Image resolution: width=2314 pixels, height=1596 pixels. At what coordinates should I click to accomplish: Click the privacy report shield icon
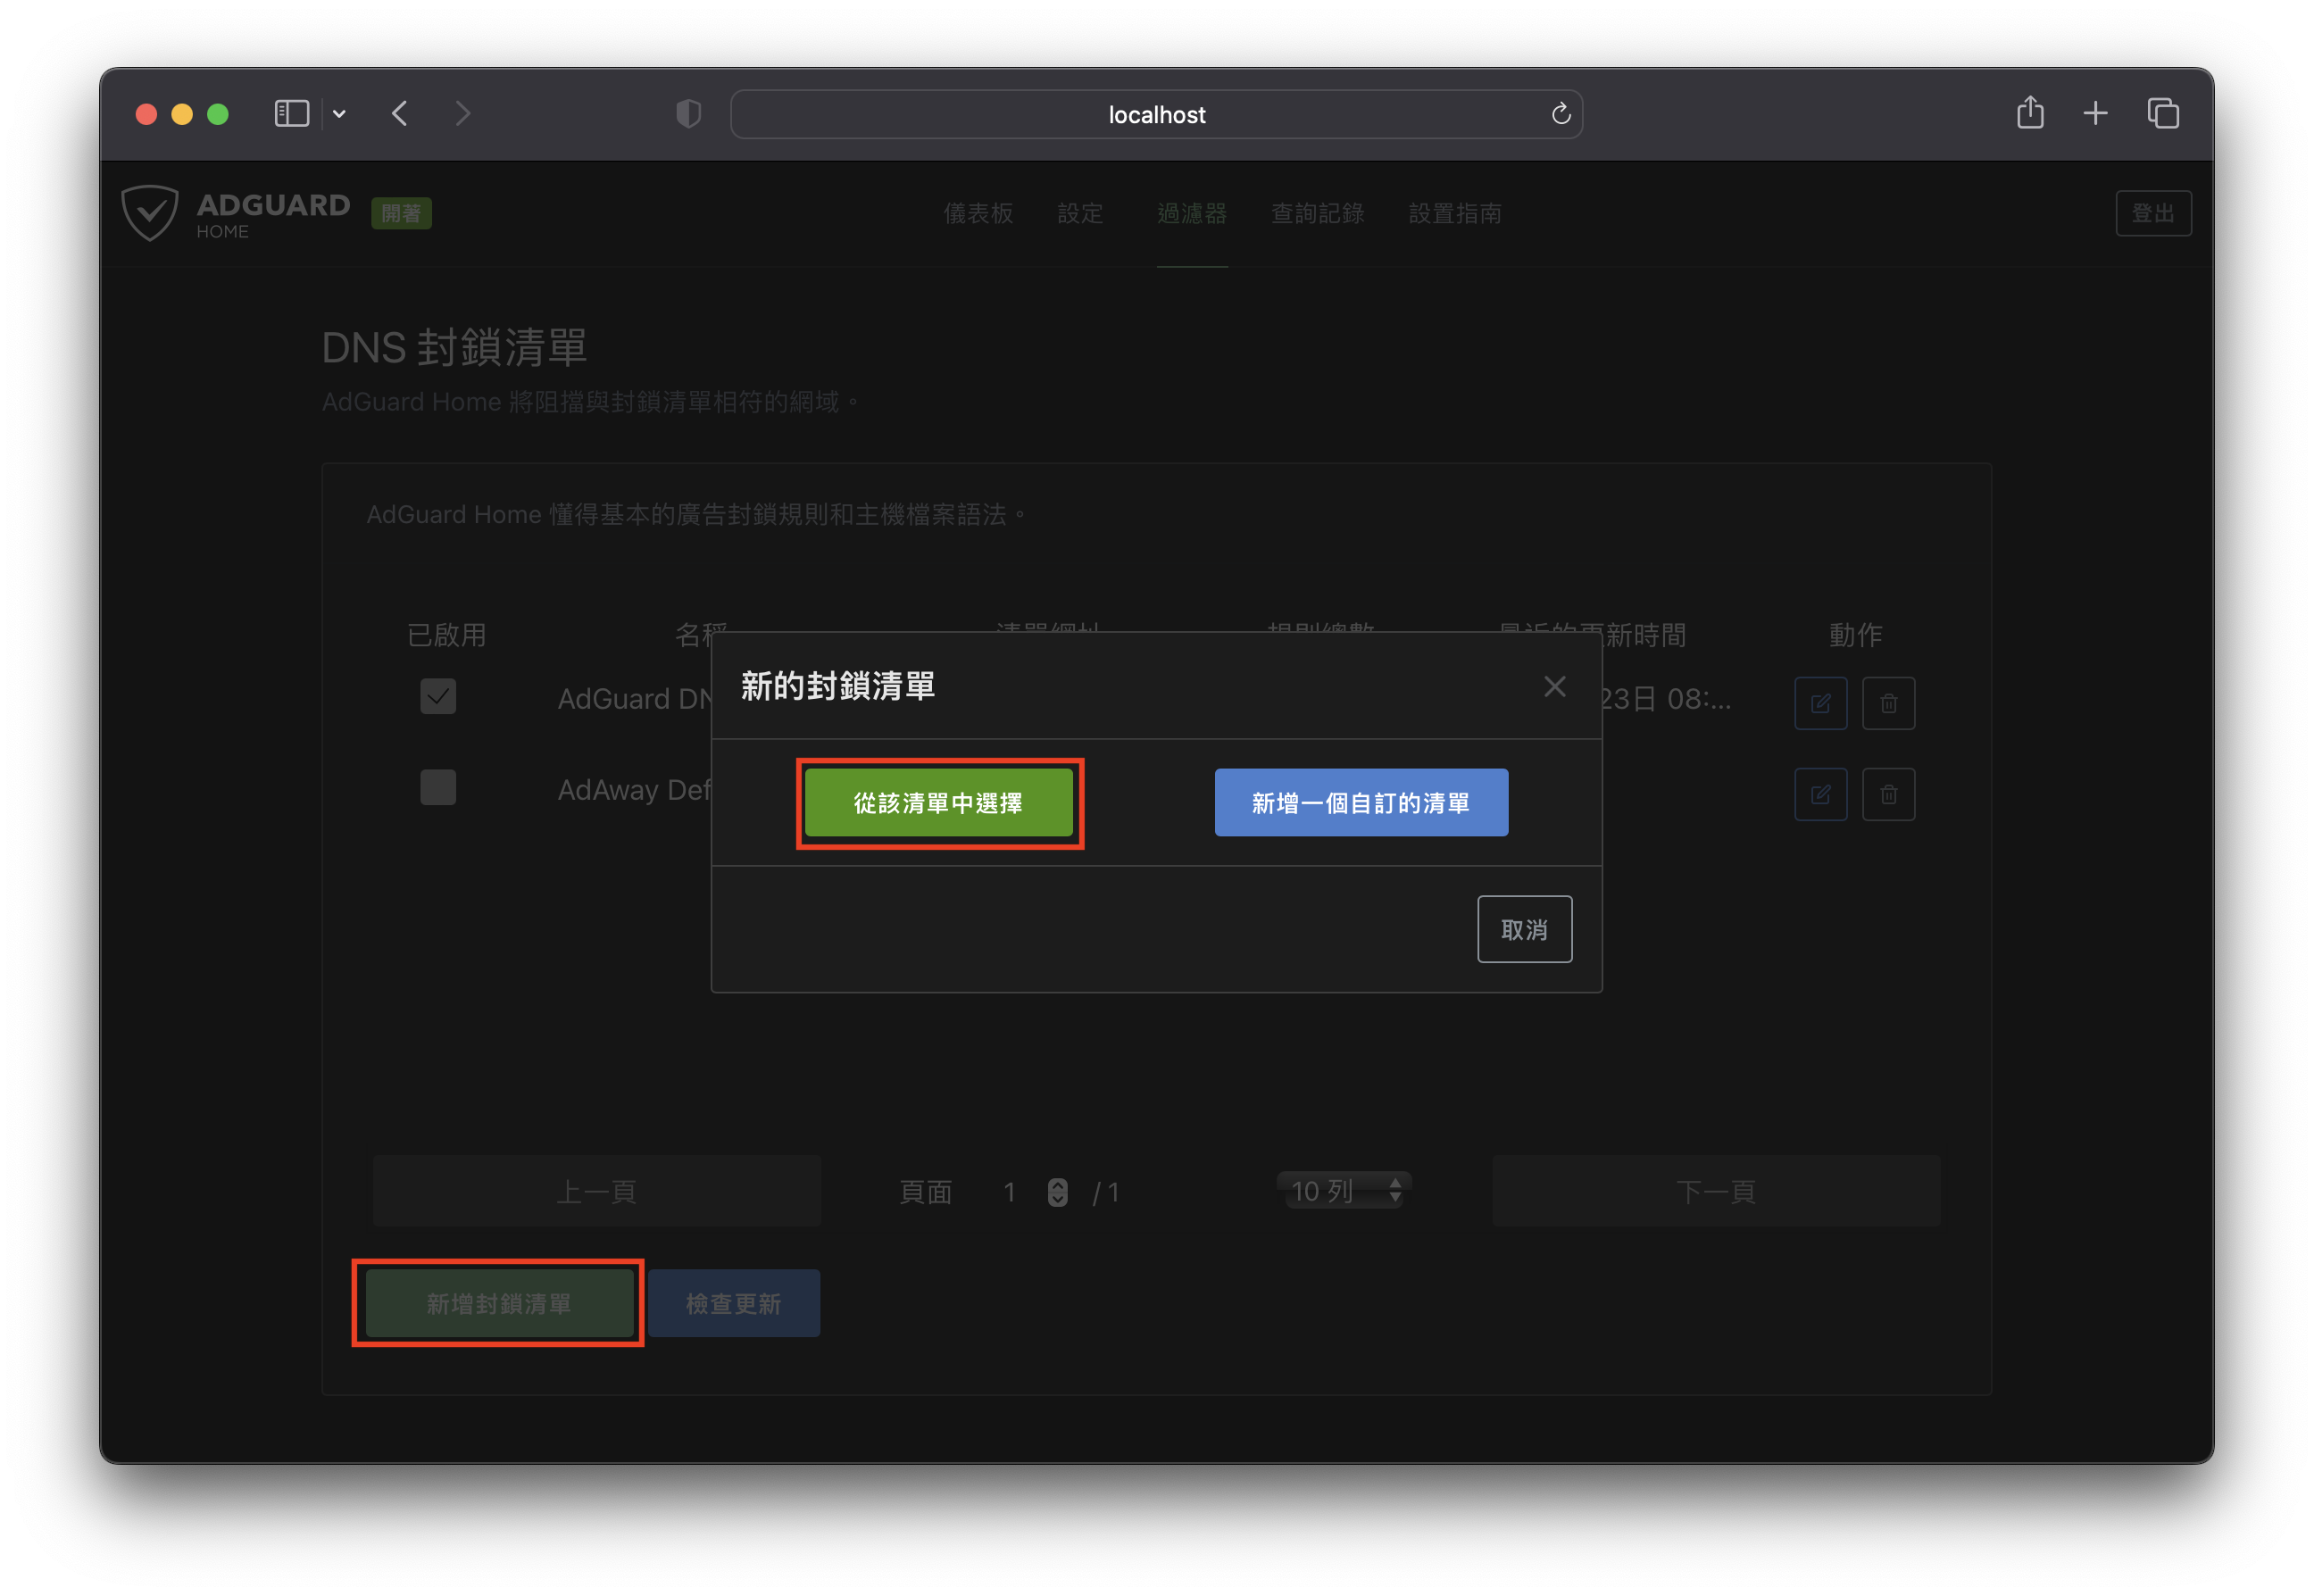pyautogui.click(x=688, y=114)
